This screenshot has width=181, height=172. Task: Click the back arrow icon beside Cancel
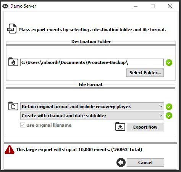click(121, 162)
